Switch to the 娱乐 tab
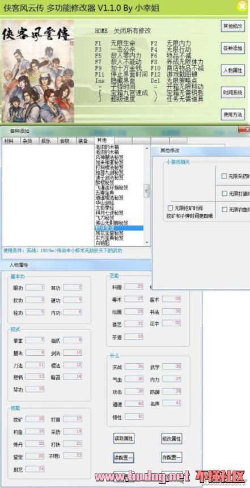 coord(48,141)
